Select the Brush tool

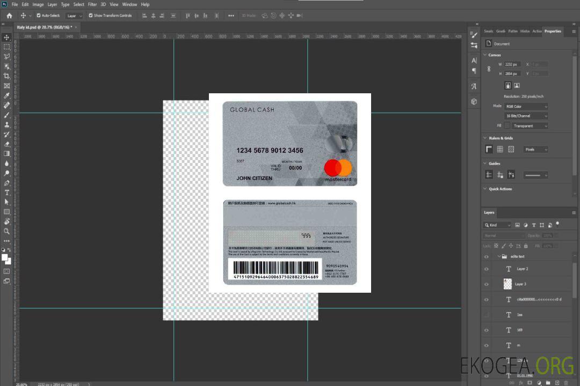tap(6, 115)
